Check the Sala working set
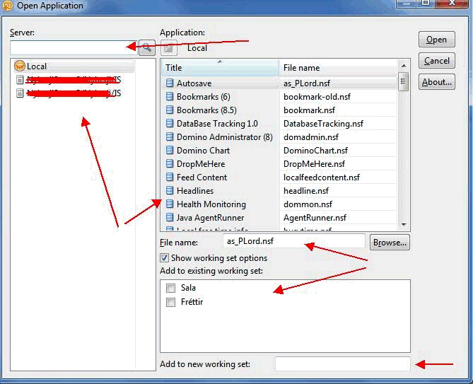 coord(170,288)
